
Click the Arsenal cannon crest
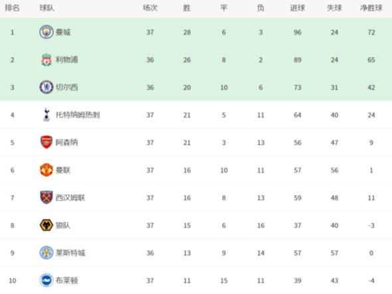pyautogui.click(x=47, y=143)
